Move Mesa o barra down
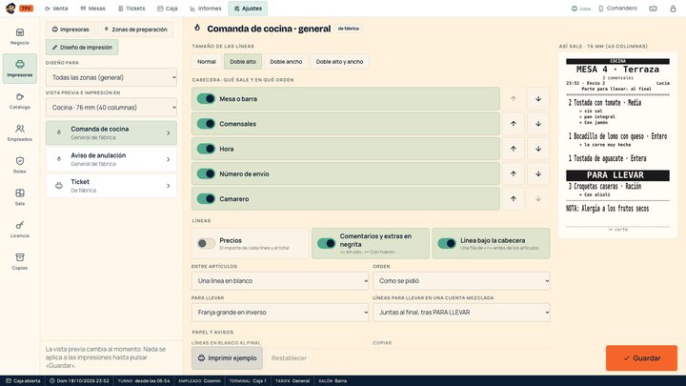The image size is (686, 386). pos(538,99)
